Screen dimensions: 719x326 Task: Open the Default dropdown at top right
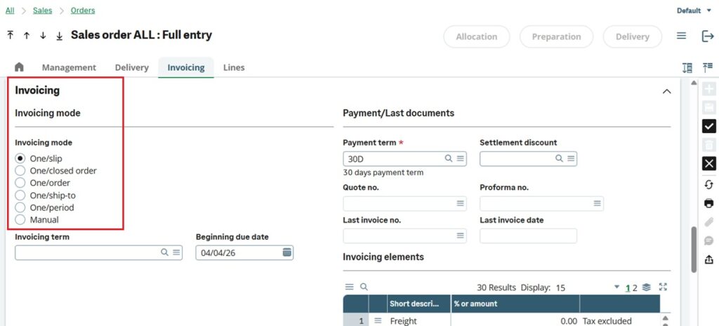(692, 11)
